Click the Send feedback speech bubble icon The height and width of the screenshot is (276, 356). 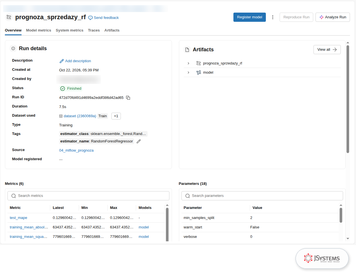tap(90, 18)
